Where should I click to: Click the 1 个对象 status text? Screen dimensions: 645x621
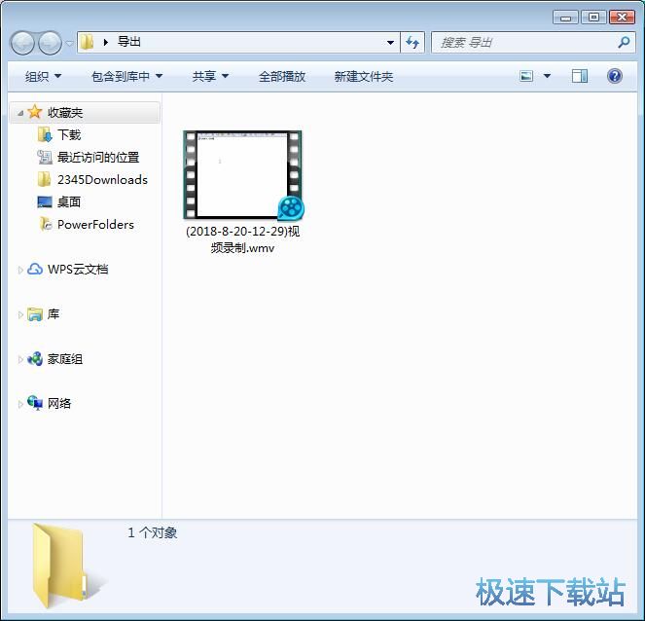pos(152,533)
